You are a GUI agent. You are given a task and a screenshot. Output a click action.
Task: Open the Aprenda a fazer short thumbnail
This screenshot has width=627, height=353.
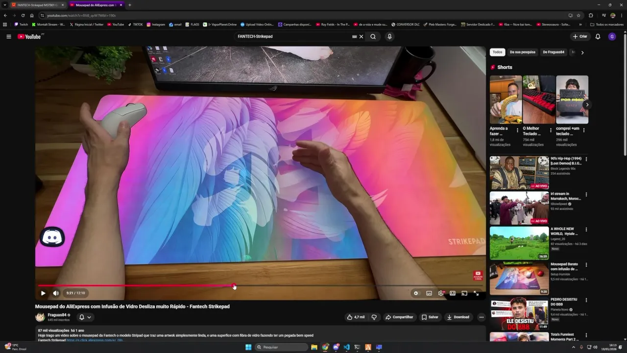(x=506, y=100)
